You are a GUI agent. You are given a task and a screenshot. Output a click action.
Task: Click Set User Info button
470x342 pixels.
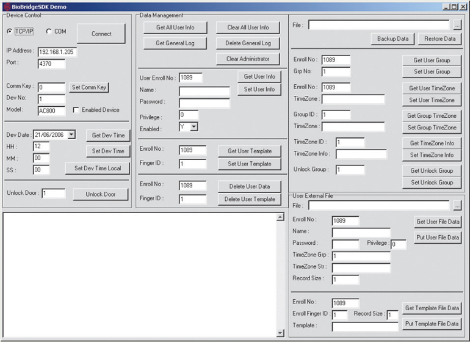point(259,89)
